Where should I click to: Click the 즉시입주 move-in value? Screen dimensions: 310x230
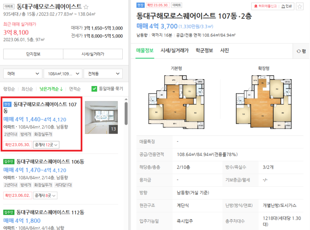[x=185, y=221]
